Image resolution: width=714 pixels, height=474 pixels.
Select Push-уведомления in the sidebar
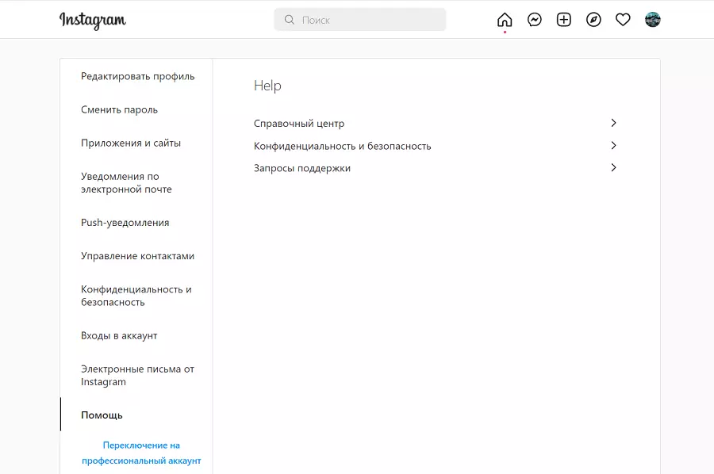point(125,223)
